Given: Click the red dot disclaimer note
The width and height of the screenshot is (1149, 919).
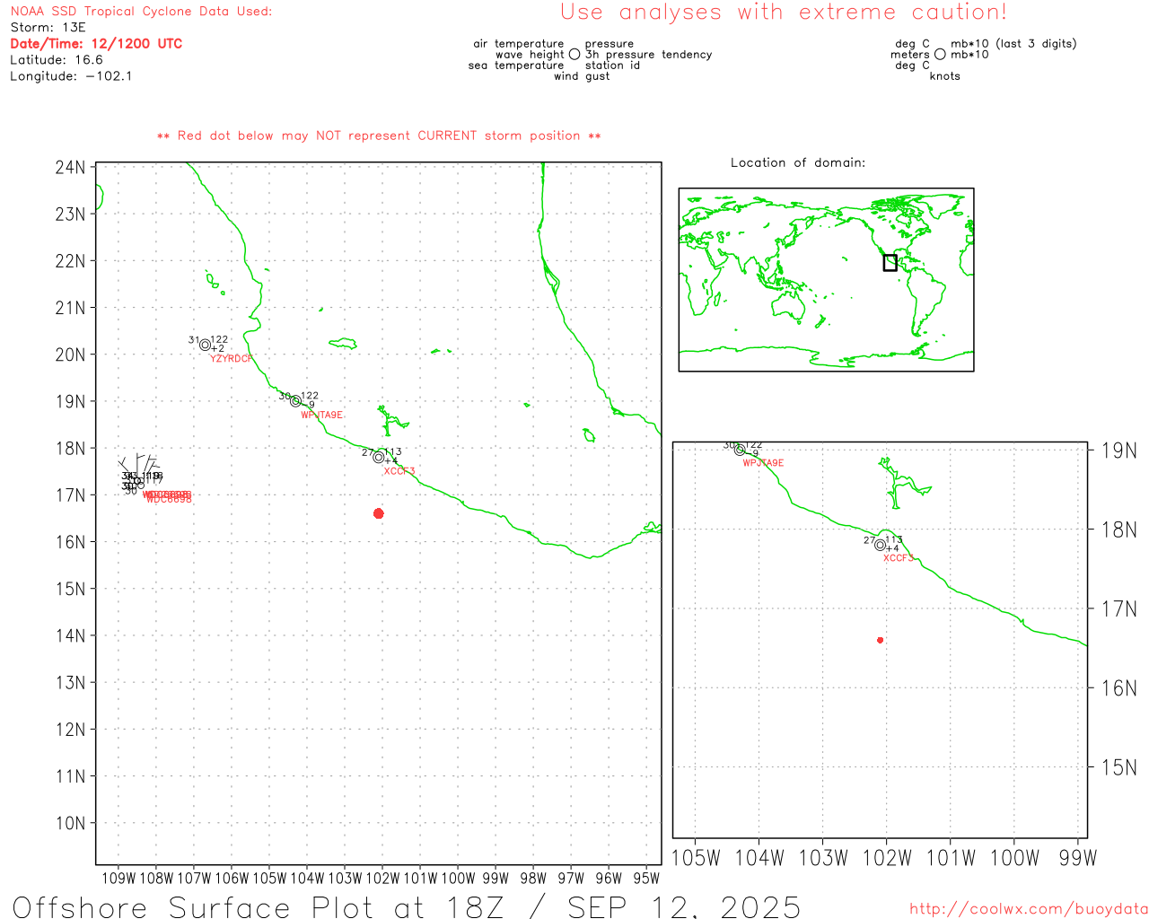Looking at the screenshot, I should coord(379,136).
